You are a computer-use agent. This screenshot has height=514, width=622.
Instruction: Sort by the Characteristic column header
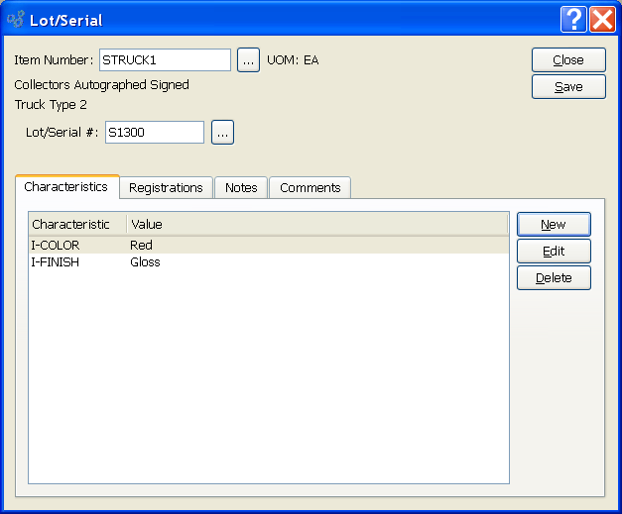[x=78, y=225]
